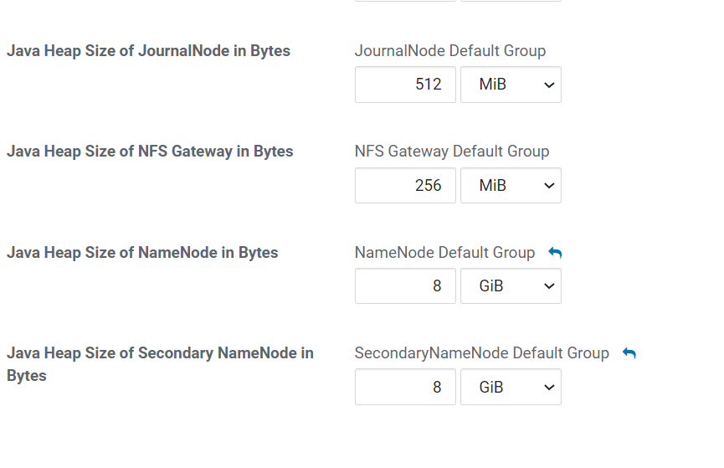
Task: Expand NameNode GiB unit selector
Action: pos(510,286)
